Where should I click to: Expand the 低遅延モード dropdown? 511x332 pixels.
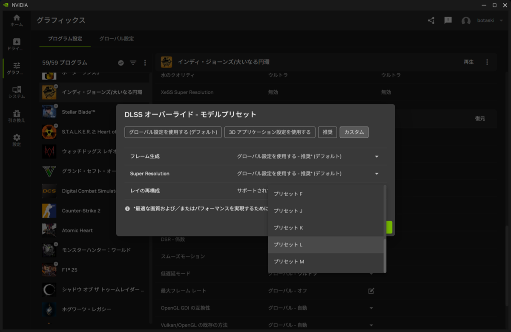(x=371, y=273)
